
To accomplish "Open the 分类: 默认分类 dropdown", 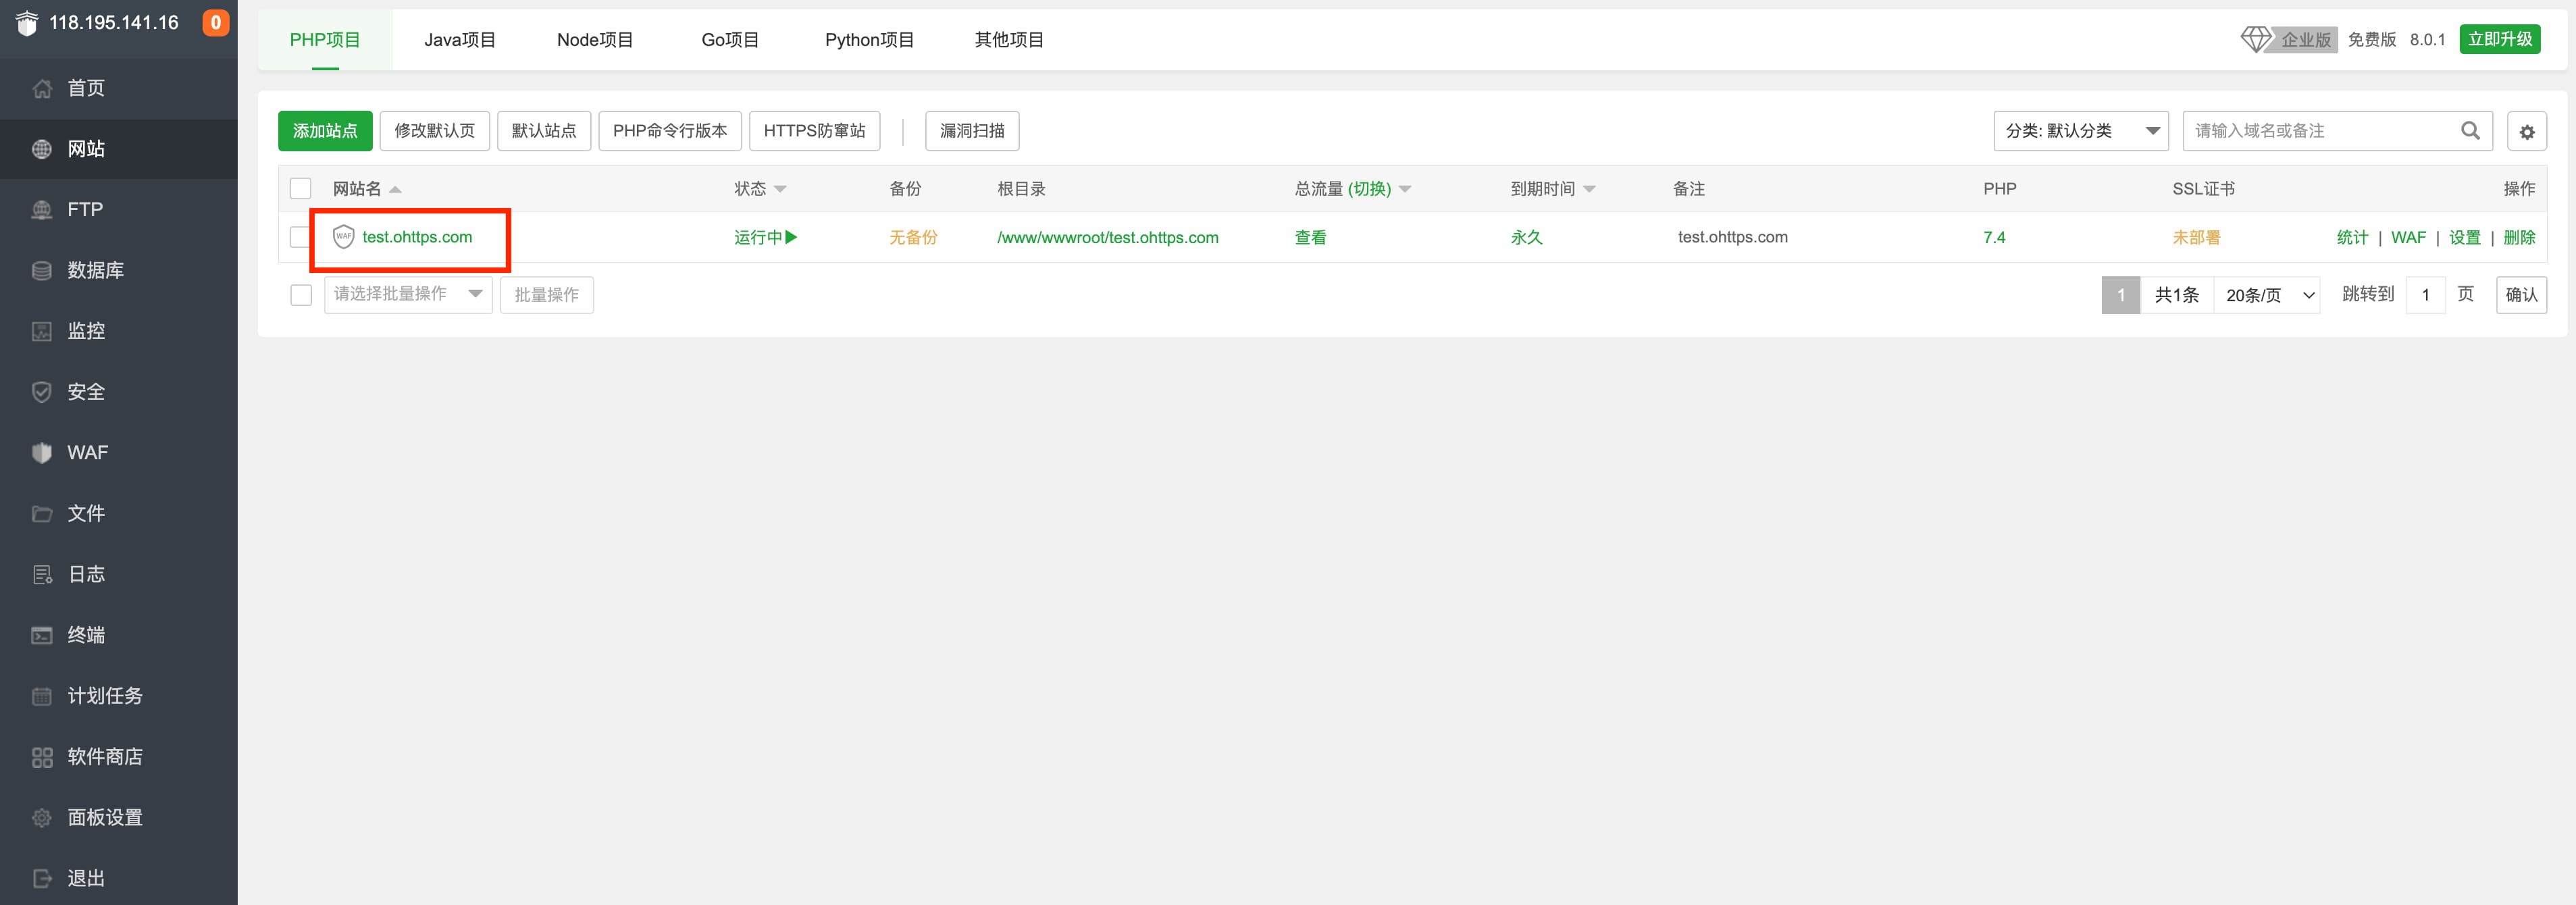I will click(x=2080, y=131).
